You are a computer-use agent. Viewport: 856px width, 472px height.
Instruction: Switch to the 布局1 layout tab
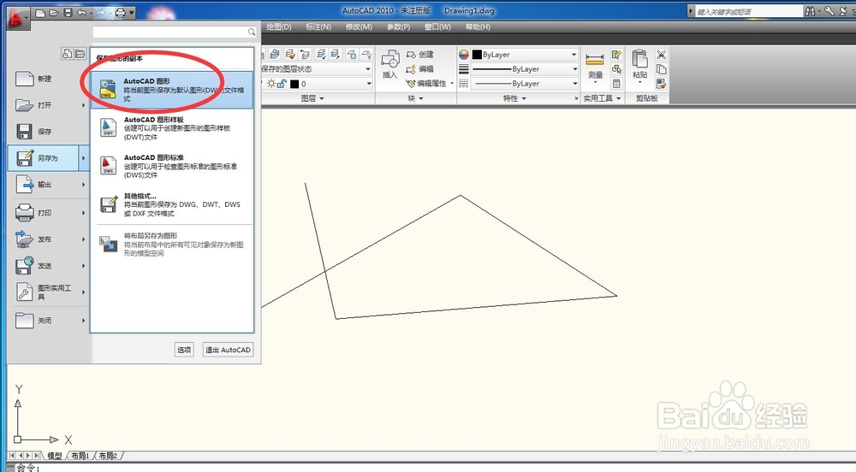click(x=80, y=456)
